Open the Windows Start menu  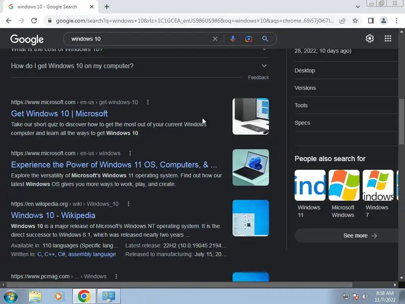click(10, 296)
